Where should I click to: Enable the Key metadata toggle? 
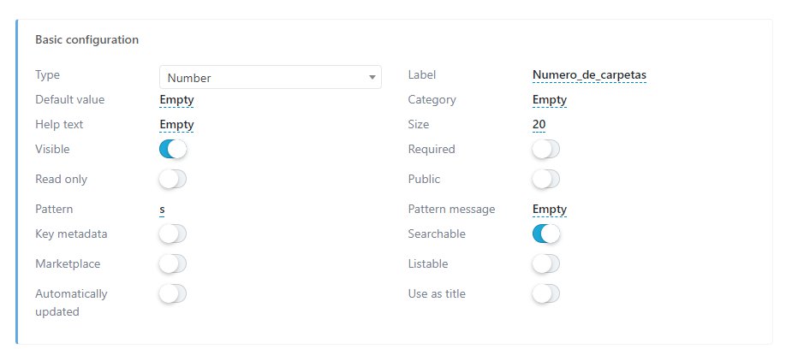pos(173,234)
